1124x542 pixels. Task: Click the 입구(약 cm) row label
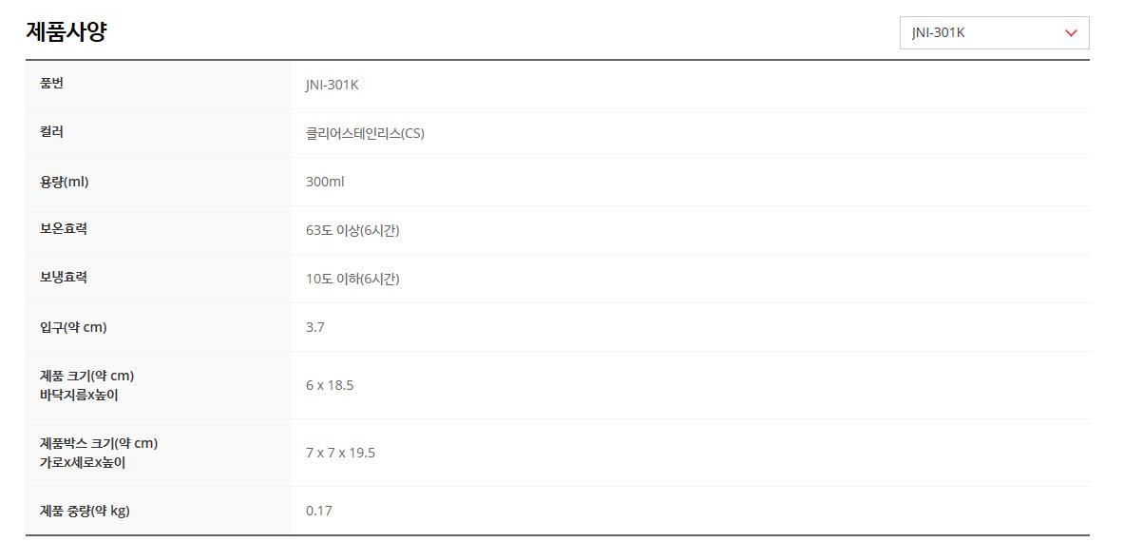point(73,327)
